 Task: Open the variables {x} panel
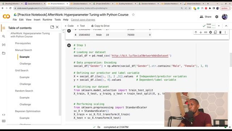[x=4, y=44]
